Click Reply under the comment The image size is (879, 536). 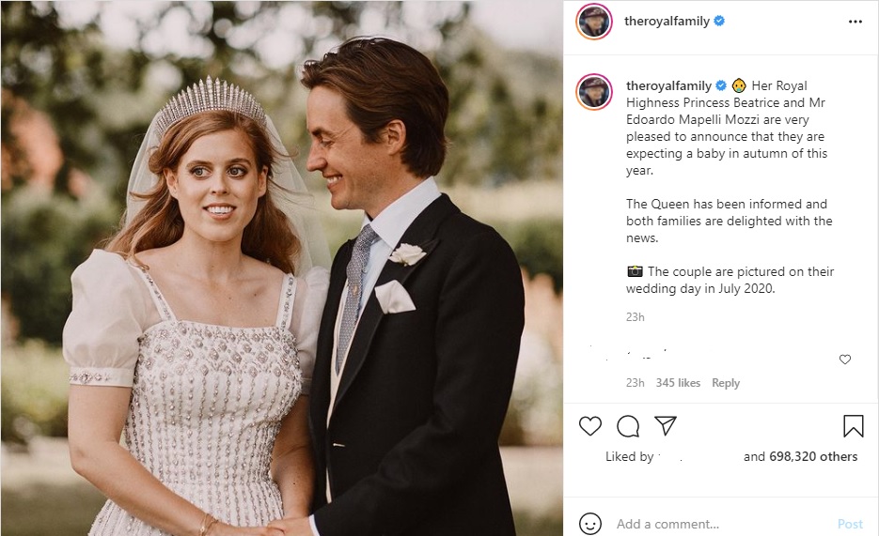point(726,383)
